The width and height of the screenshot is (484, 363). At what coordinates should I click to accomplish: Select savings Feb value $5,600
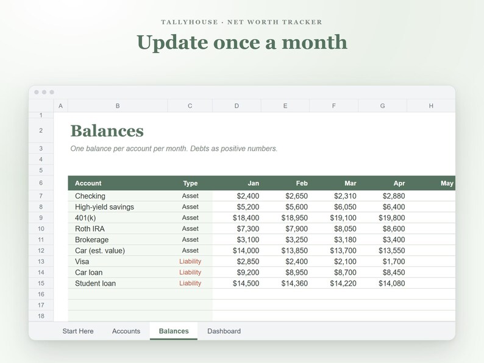(285, 207)
